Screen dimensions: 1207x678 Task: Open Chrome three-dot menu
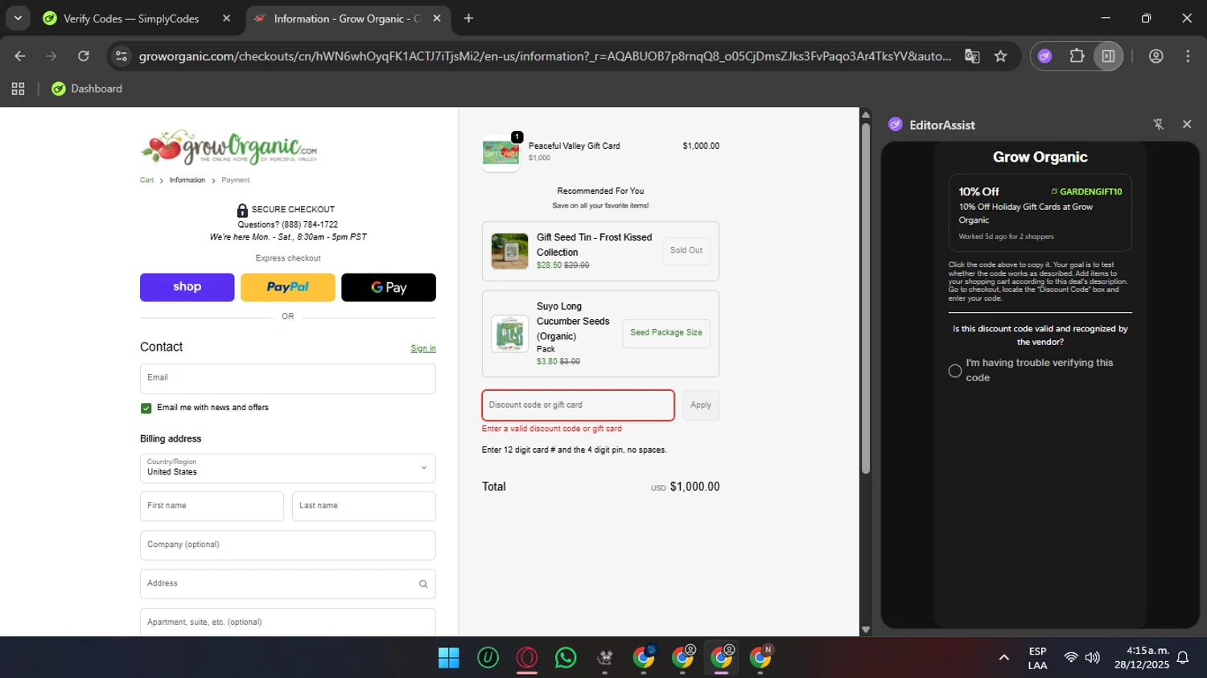click(x=1188, y=56)
